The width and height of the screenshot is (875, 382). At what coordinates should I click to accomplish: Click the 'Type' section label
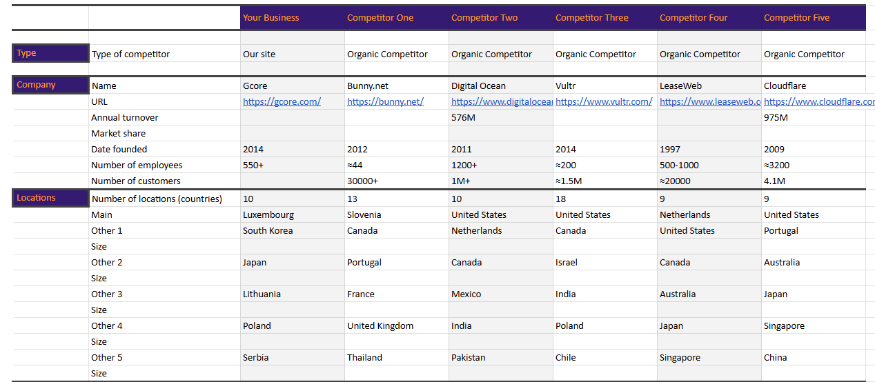tap(50, 53)
